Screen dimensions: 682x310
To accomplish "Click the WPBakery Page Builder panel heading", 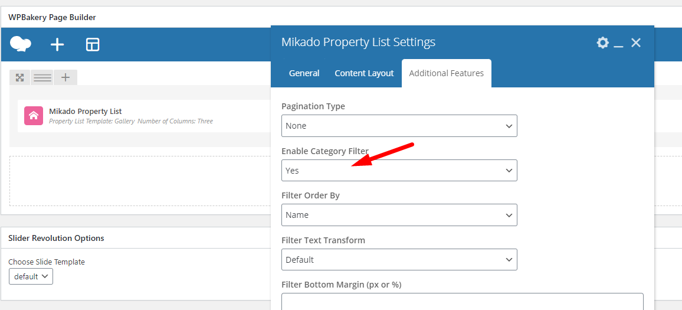I will tap(52, 17).
